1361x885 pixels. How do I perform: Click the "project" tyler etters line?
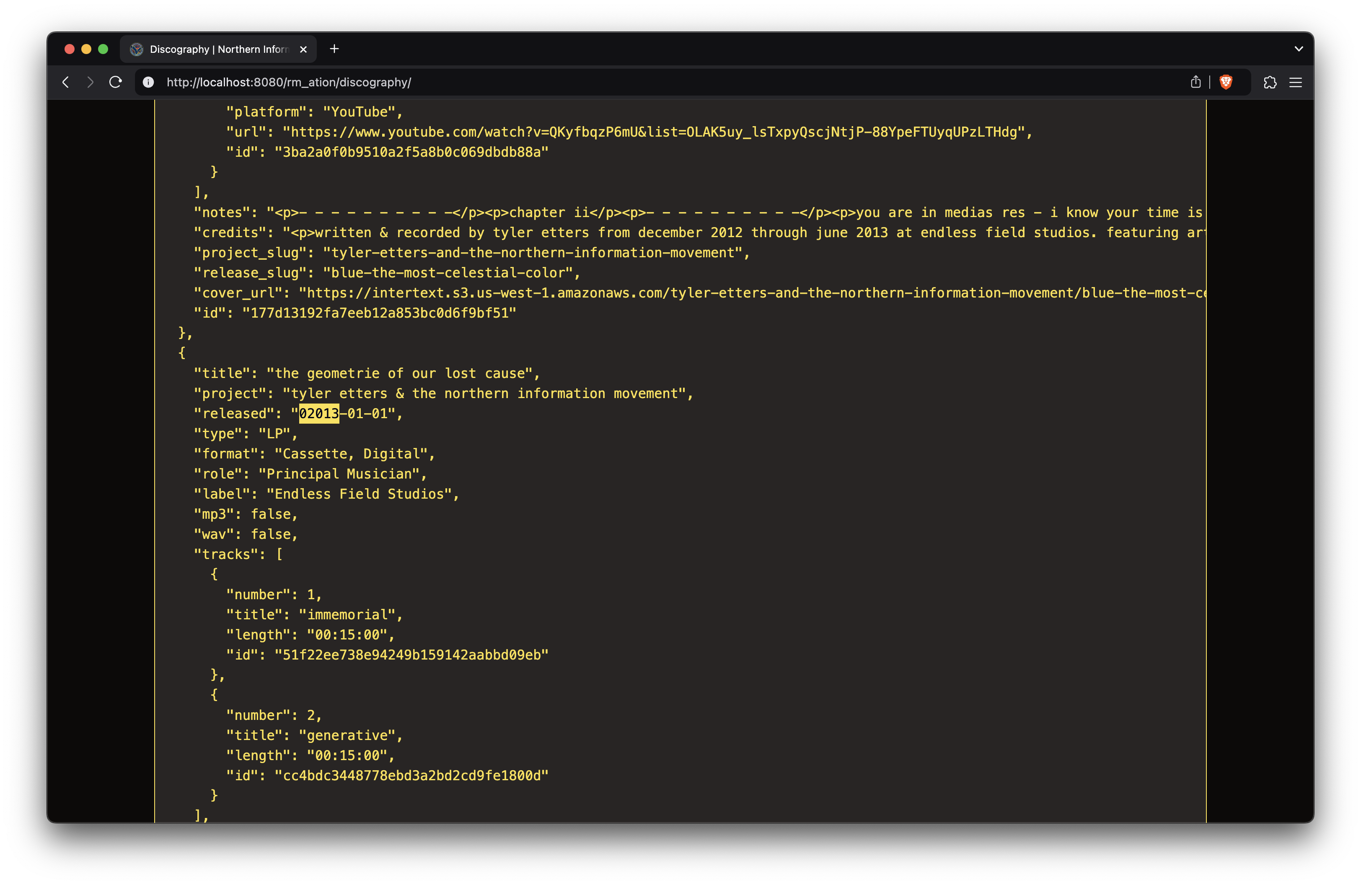(x=443, y=393)
